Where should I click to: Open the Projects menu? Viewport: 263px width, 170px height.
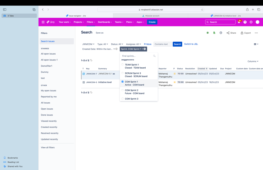(79, 22)
